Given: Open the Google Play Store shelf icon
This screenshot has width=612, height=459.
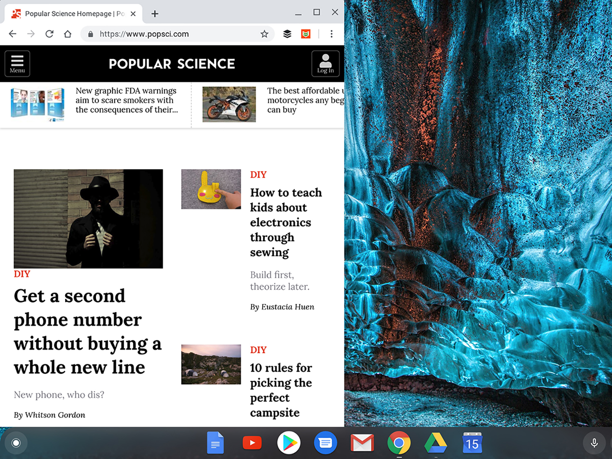Looking at the screenshot, I should 289,443.
